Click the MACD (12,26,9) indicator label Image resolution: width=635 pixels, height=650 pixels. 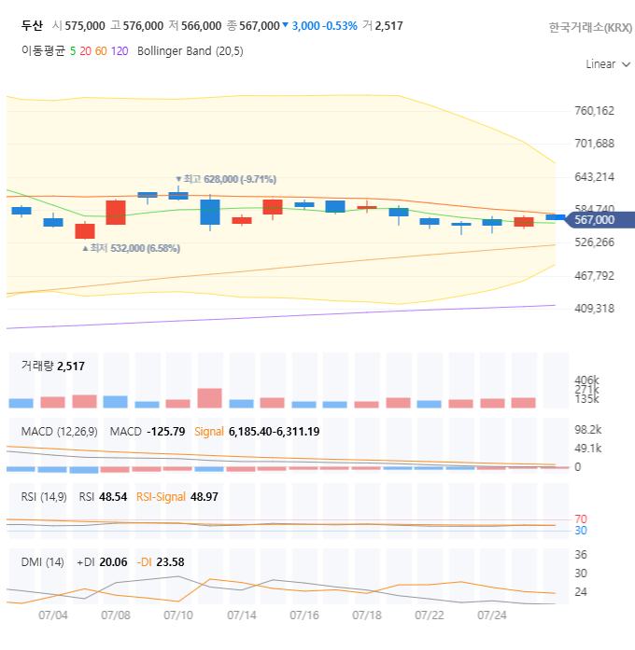[x=60, y=432]
